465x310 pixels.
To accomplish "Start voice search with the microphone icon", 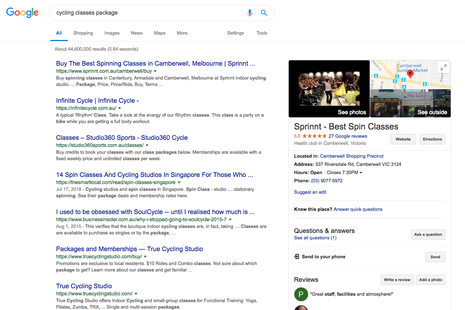I will [250, 13].
